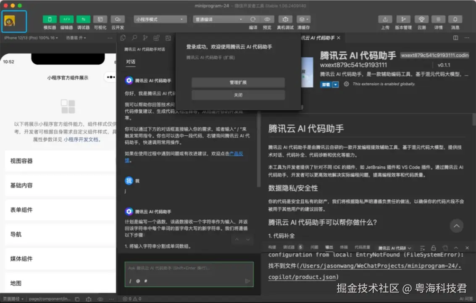Open the 表单组件 list item
This screenshot has width=476, height=303.
tap(60, 210)
